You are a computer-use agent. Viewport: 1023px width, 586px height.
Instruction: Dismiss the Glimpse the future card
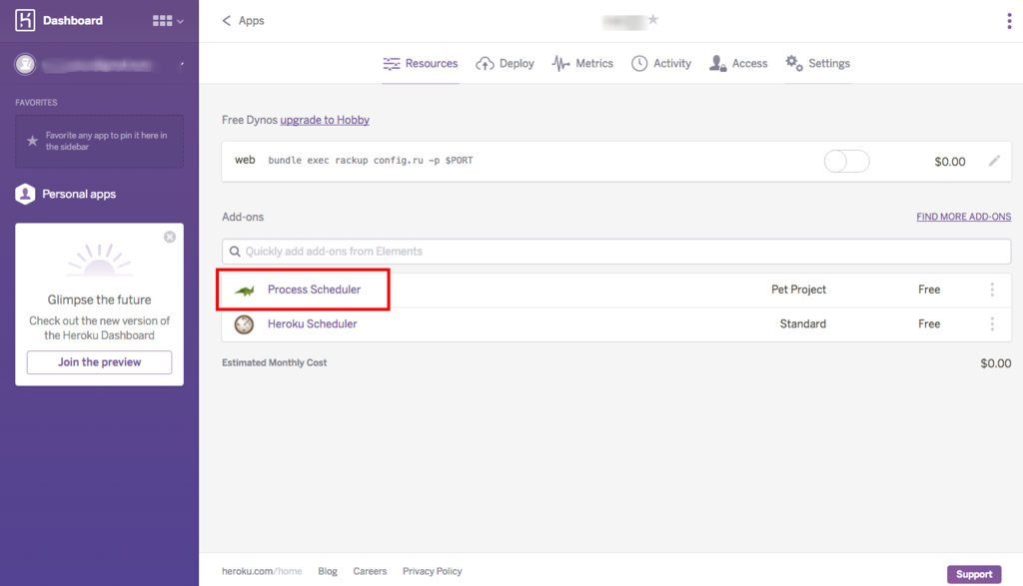coord(170,237)
